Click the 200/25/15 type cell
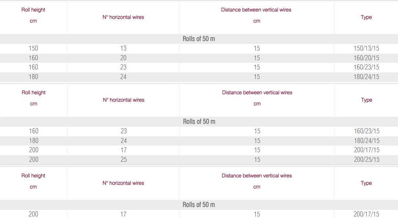 [367, 160]
